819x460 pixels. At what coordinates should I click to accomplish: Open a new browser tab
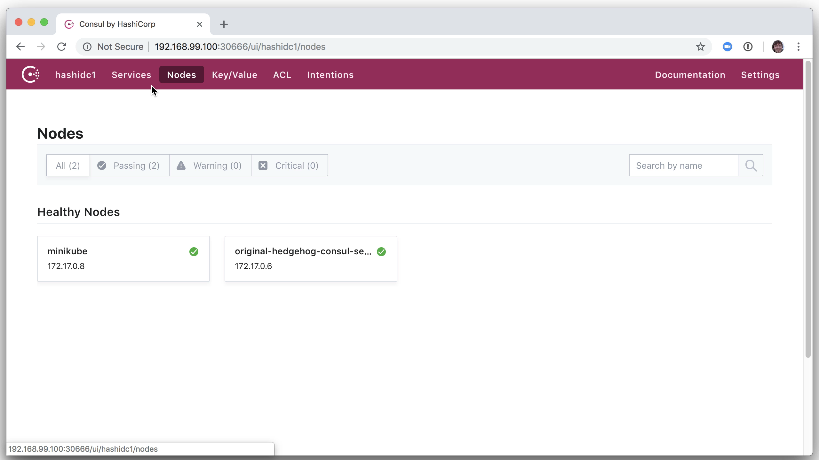224,24
